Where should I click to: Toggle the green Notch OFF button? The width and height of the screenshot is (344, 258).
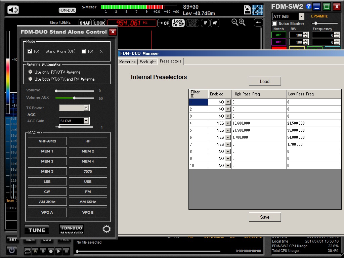coord(278,35)
